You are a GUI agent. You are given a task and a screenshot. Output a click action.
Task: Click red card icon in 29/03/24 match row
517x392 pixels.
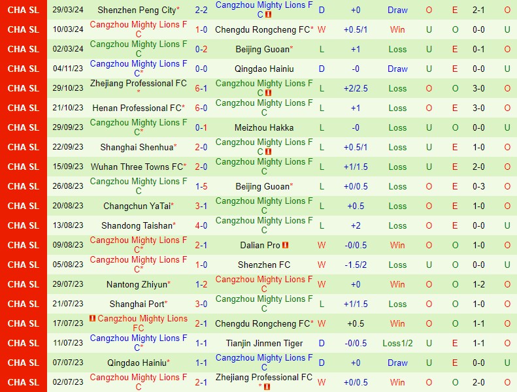[269, 14]
